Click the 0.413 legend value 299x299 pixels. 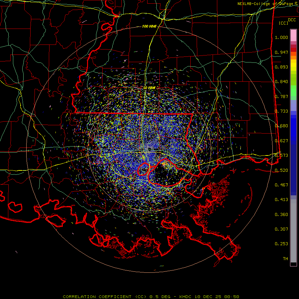pyautogui.click(x=281, y=200)
